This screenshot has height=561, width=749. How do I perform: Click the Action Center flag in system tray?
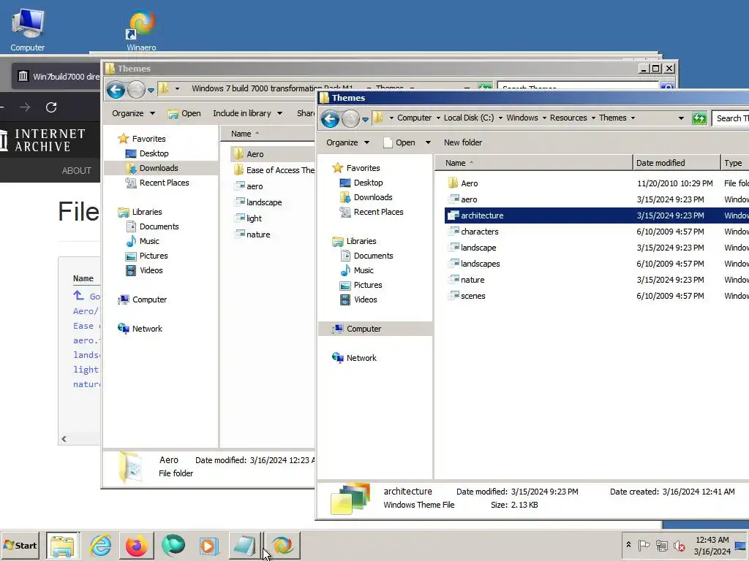(644, 545)
